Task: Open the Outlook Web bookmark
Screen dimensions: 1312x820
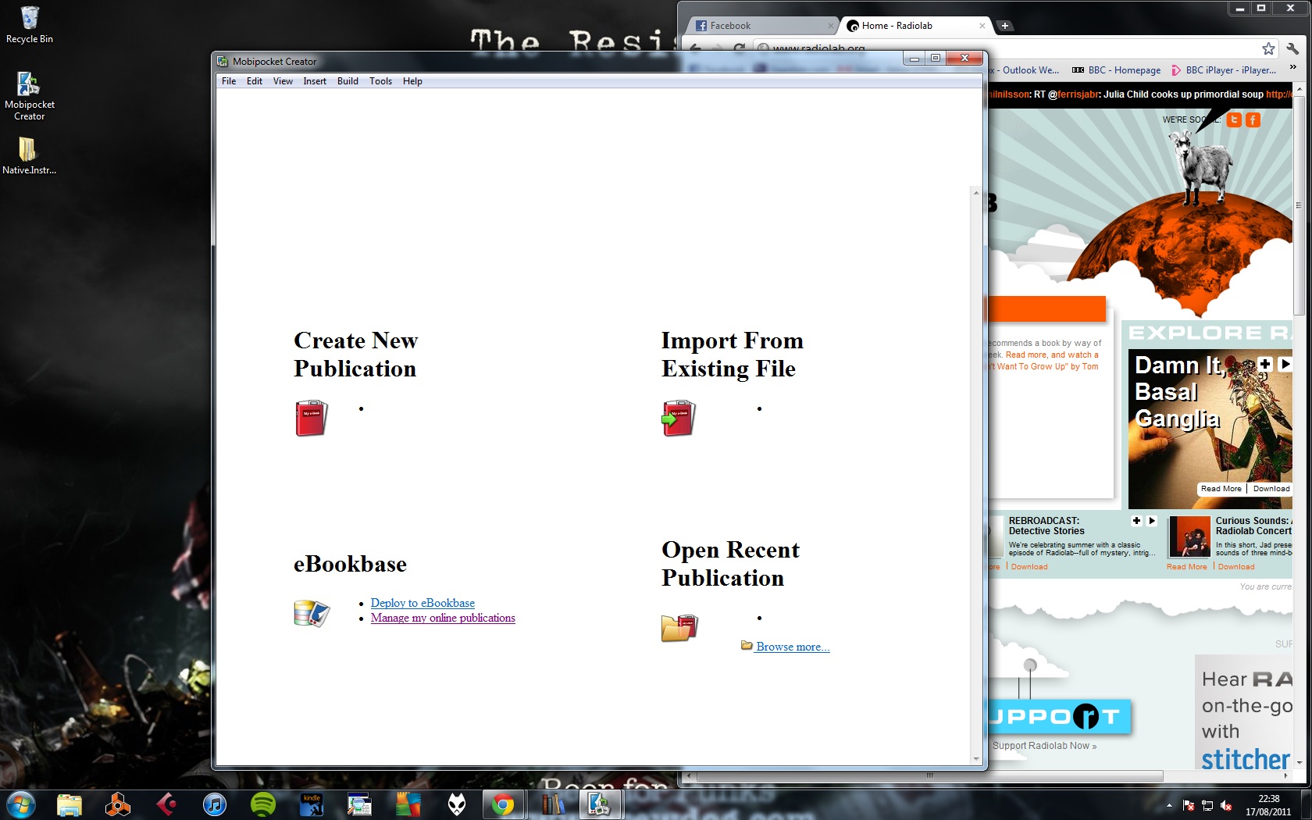Action: click(x=1024, y=70)
